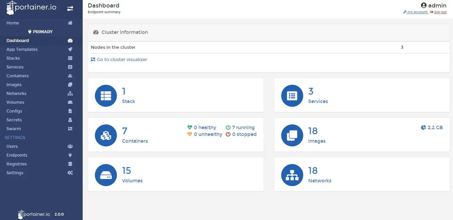Click the log out link
This screenshot has width=453, height=220.
point(438,12)
